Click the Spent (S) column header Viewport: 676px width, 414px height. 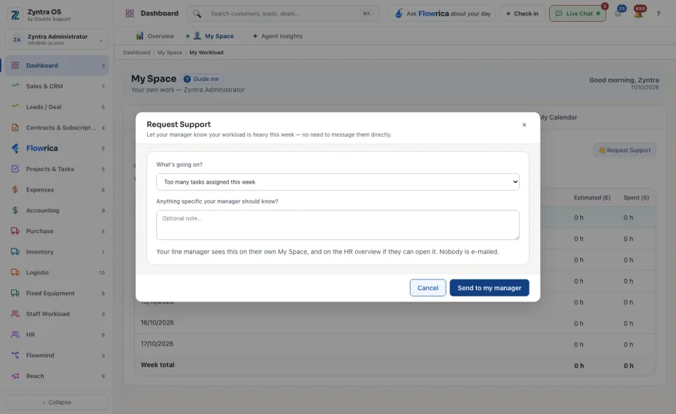(x=636, y=198)
